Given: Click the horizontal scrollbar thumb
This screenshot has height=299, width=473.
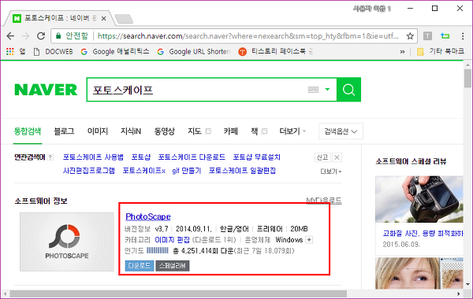Looking at the screenshot, I should [x=178, y=293].
